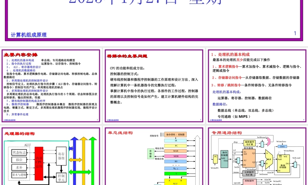Click the 求补 box in the ALU diagram
The height and width of the screenshot is (185, 308).
click(19, 167)
